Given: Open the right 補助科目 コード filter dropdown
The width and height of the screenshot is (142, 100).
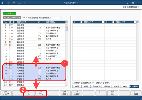Looking at the screenshot, I should [x=113, y=22].
